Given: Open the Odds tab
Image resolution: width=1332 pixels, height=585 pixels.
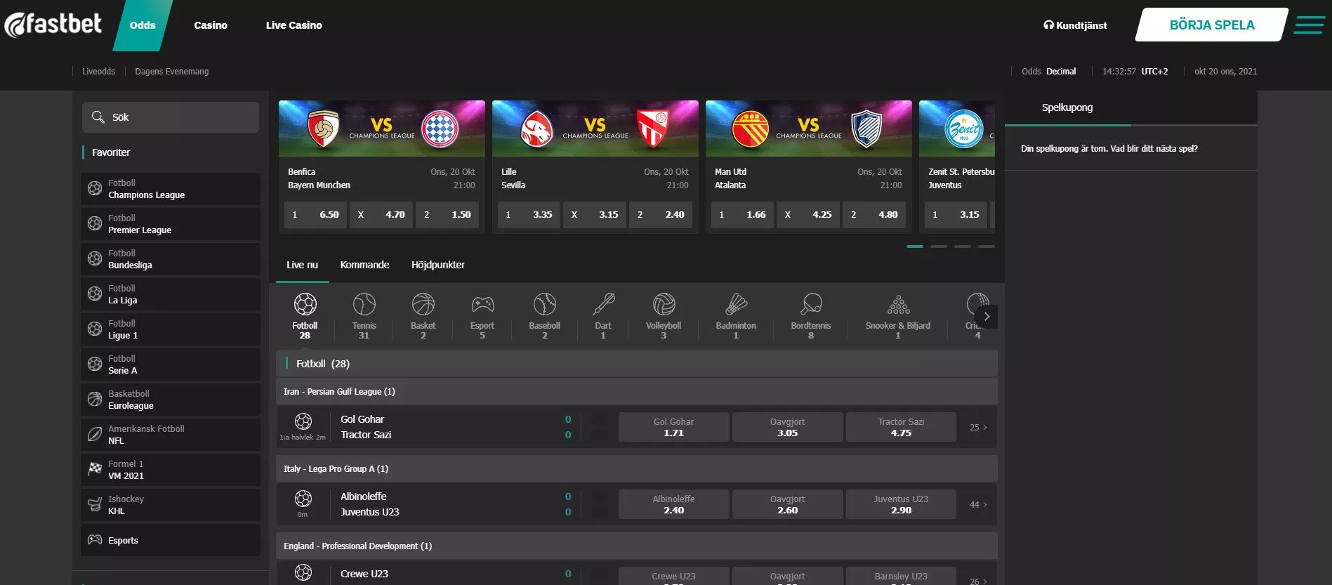Looking at the screenshot, I should coord(143,25).
